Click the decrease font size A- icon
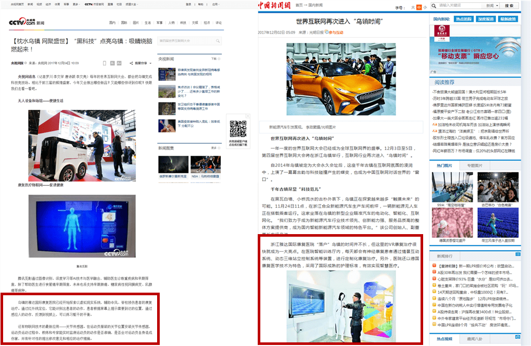 (113, 63)
